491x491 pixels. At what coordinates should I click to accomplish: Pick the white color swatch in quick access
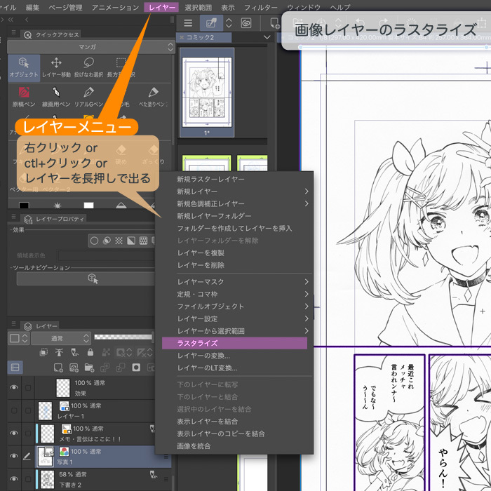tap(88, 205)
